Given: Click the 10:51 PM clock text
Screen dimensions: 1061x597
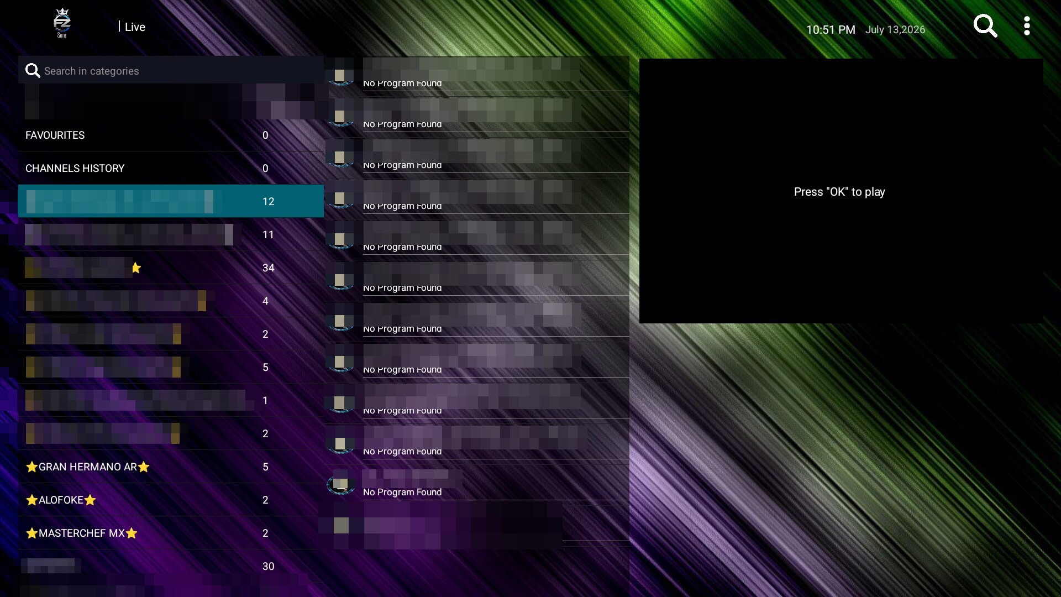Looking at the screenshot, I should [x=831, y=30].
